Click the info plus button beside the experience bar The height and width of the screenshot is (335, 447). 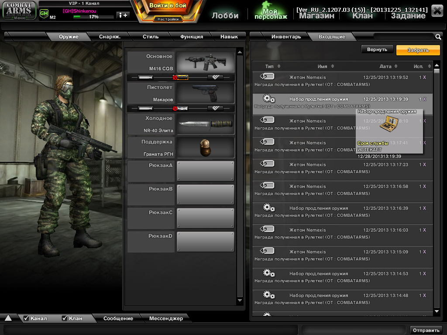point(123,15)
